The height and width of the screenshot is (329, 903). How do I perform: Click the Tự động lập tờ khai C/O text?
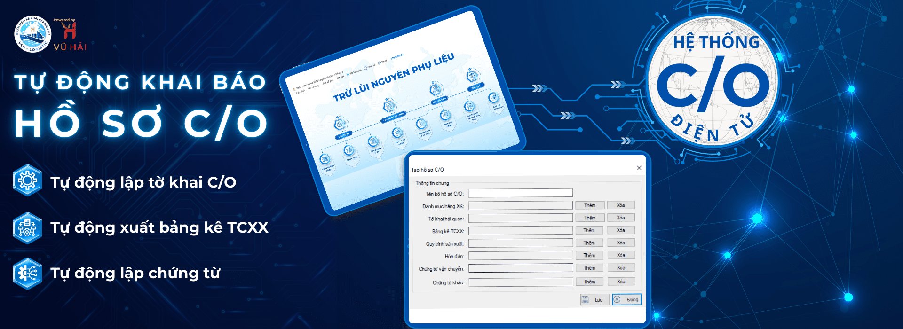pos(143,182)
